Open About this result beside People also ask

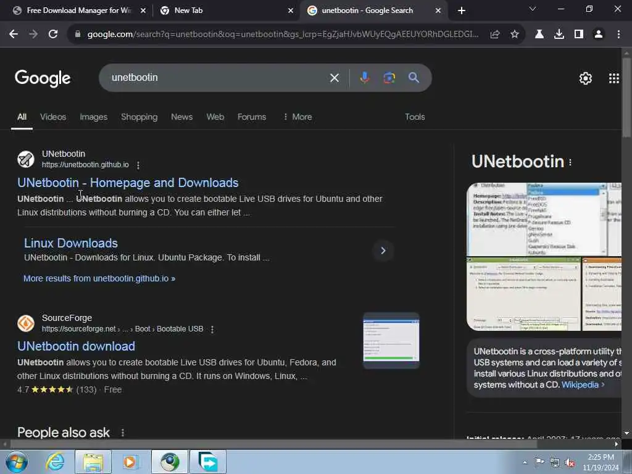[123, 433]
